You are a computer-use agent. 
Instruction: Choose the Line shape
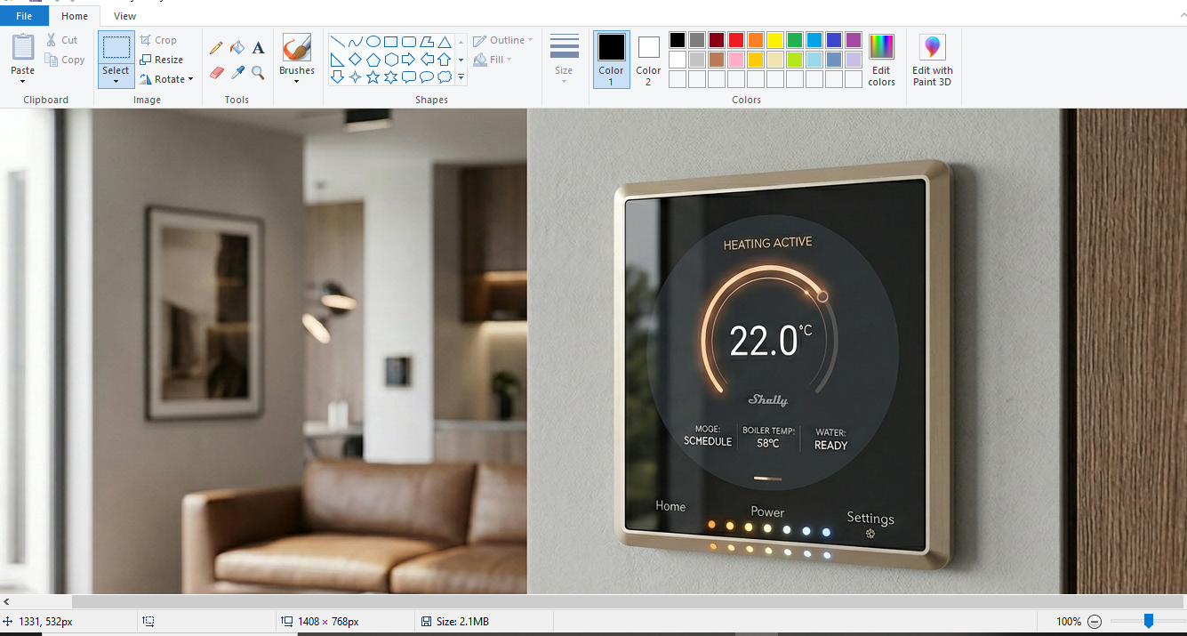[338, 42]
